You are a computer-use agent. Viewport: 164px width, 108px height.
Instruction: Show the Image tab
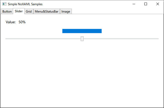click(66, 12)
